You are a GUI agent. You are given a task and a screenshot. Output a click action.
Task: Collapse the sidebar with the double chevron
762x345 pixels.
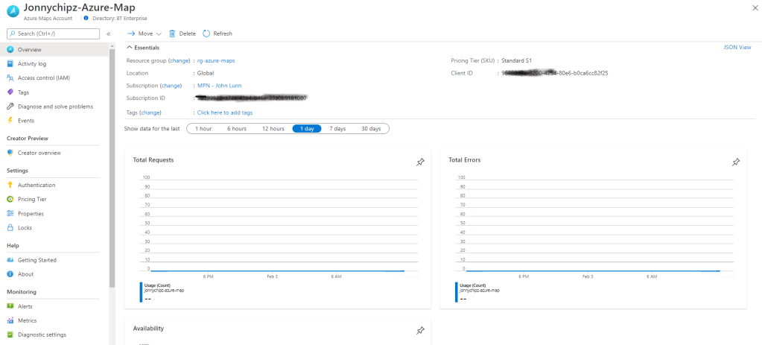(109, 34)
